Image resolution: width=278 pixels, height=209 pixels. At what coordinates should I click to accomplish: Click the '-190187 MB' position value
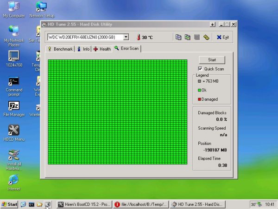click(215, 150)
